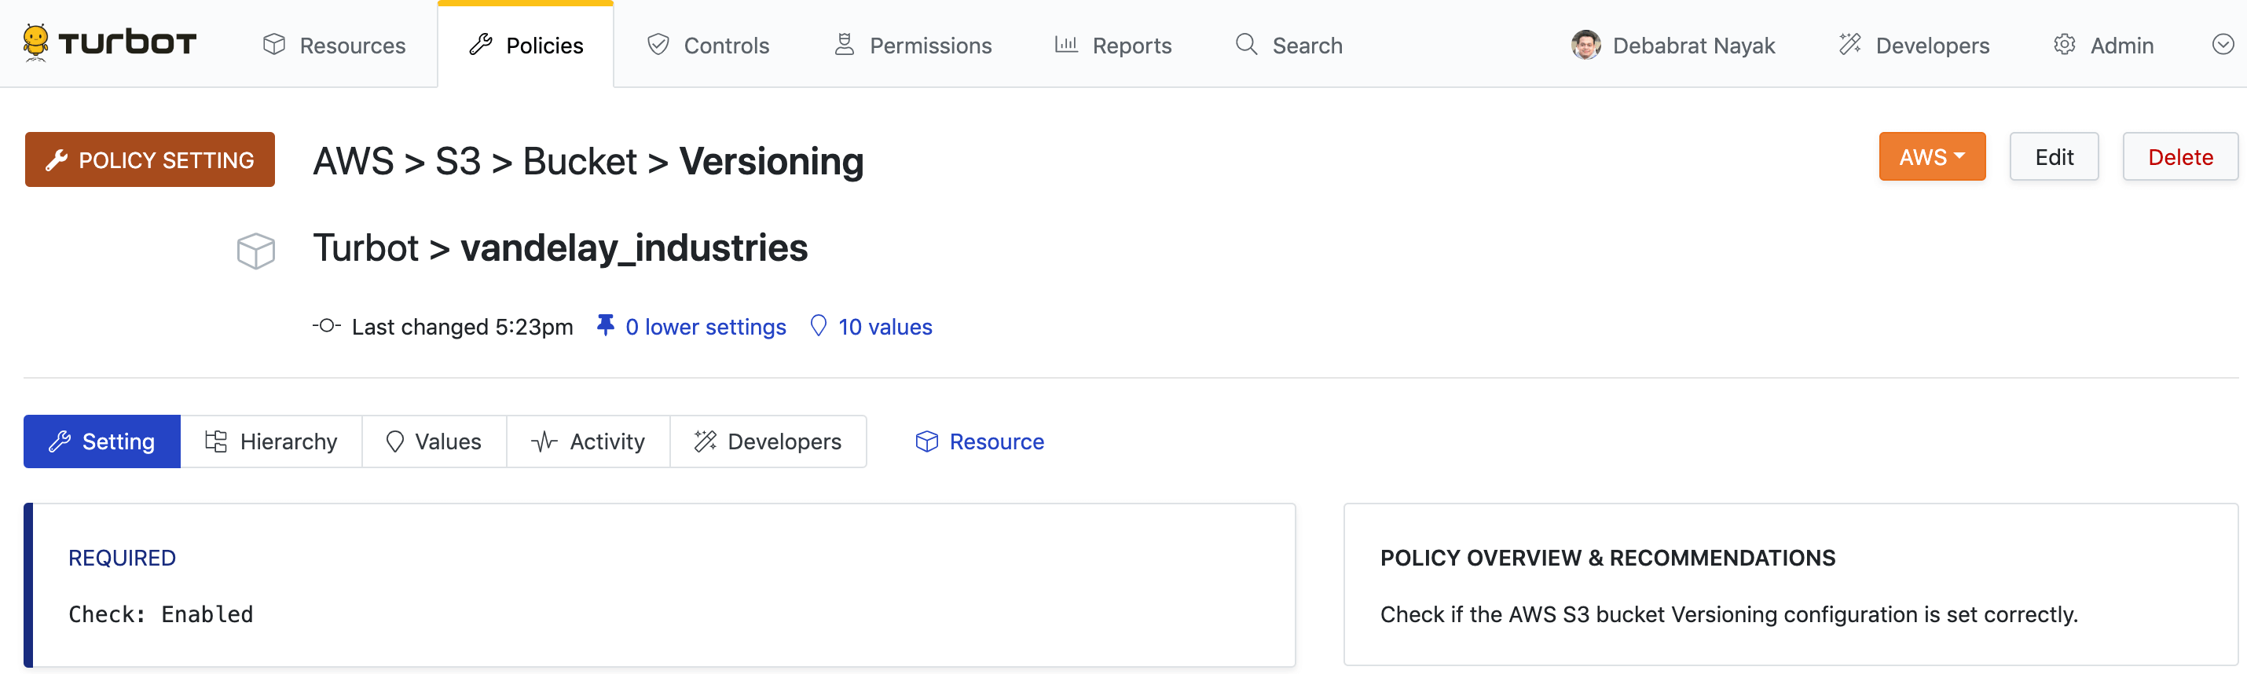Open the Developers menu in top navigation

1915,46
